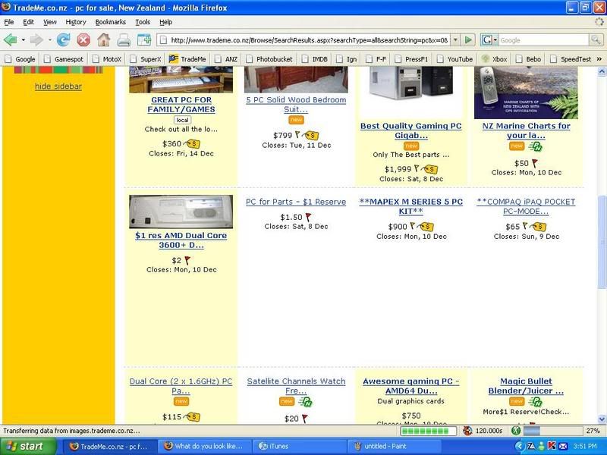
Task: Click the AMD Dual Core PC thumbnail image
Action: pos(181,212)
